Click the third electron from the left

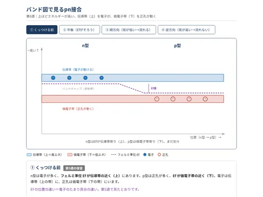[x=85, y=78]
